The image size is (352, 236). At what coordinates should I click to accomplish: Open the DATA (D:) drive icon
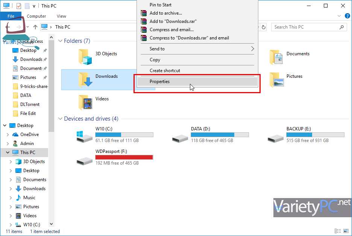[180, 137]
